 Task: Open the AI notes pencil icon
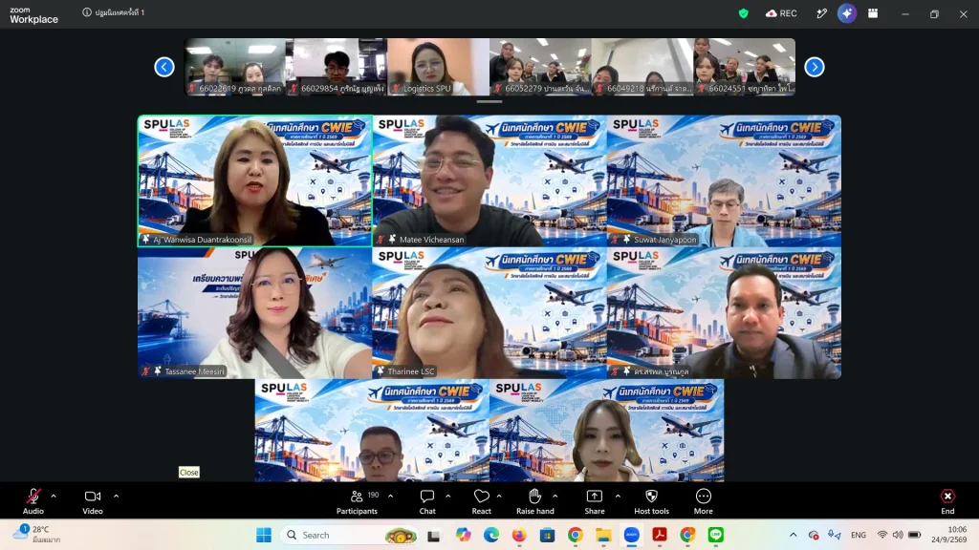[821, 13]
